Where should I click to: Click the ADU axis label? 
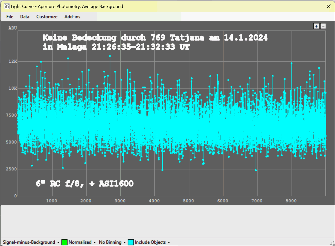(13, 28)
